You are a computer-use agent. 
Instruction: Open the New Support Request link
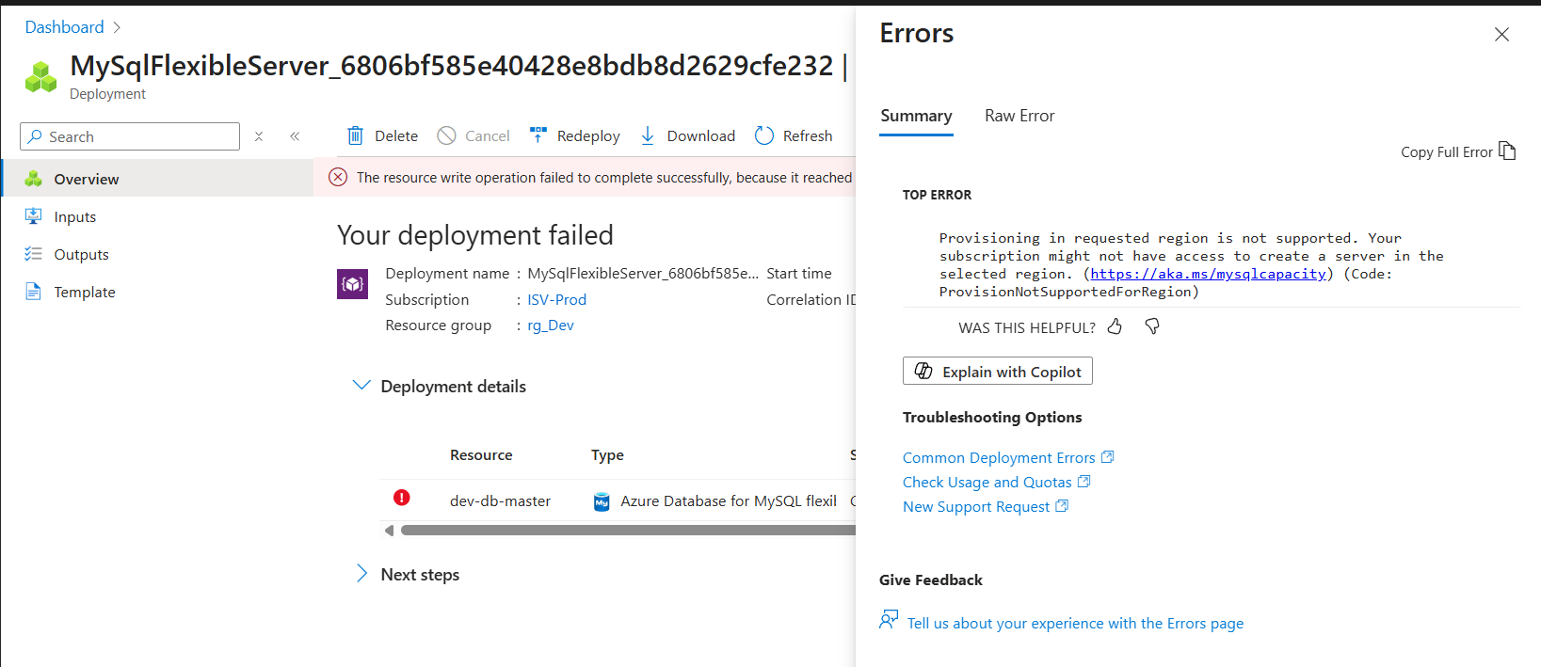[x=985, y=506]
